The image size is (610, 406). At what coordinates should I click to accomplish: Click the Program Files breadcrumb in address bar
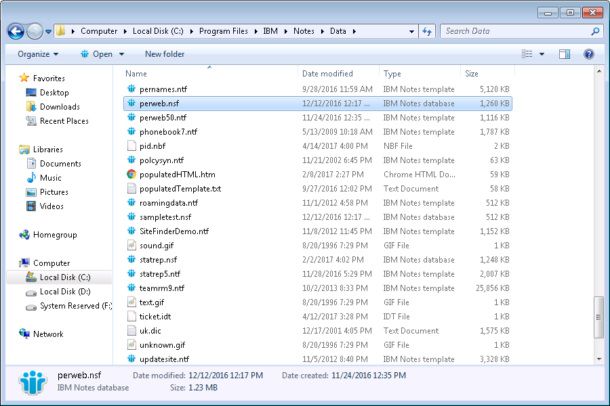coord(224,31)
